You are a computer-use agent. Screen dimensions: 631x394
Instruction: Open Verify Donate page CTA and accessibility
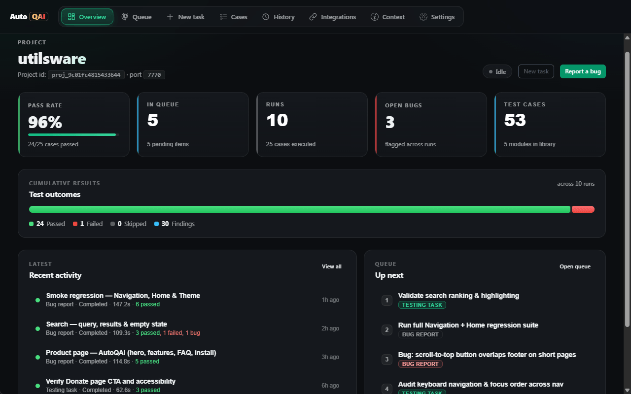point(111,381)
